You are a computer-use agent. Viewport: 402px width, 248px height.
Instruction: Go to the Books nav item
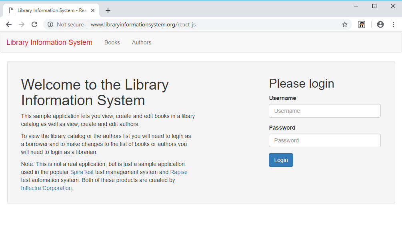[112, 42]
